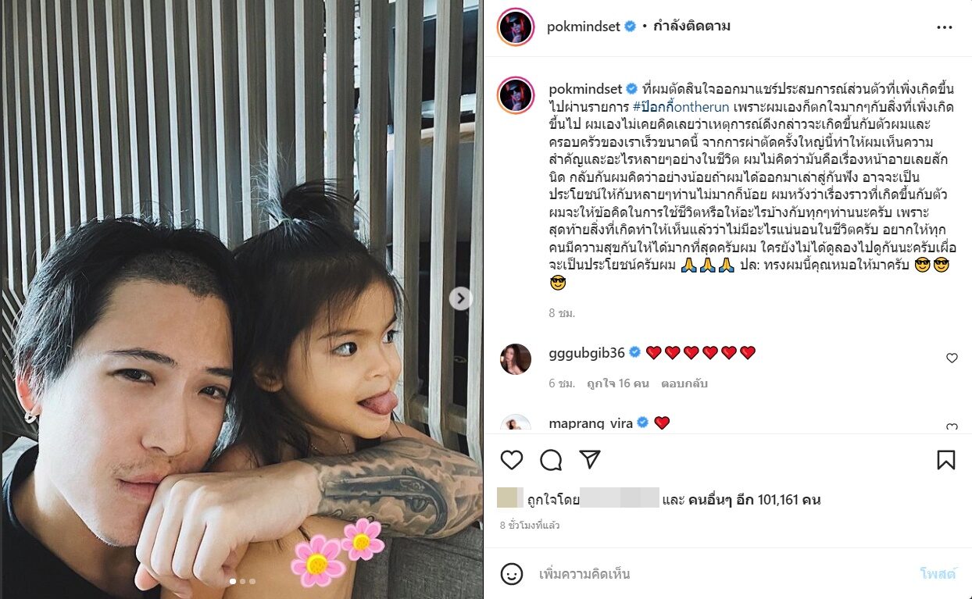Screen dimensions: 972x599
Task: Share the post via paper plane icon
Action: [590, 459]
